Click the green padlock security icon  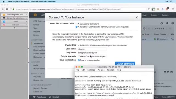[x=13, y=9]
